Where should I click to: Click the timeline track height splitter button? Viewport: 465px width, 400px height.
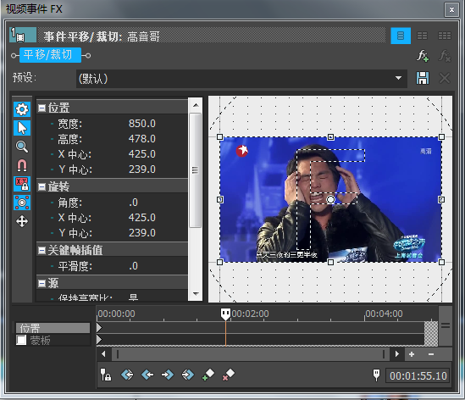pyautogui.click(x=446, y=325)
